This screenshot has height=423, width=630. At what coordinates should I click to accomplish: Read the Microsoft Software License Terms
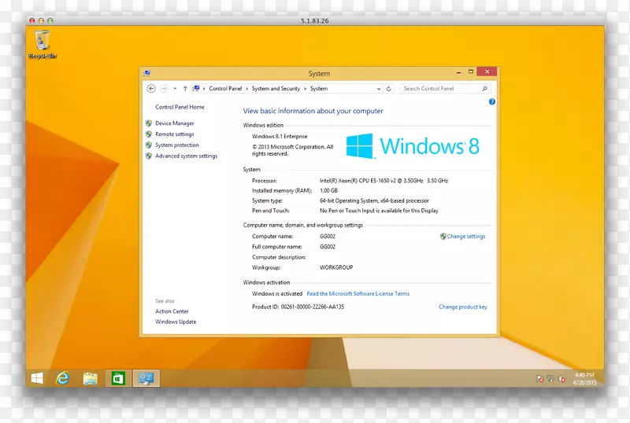358,294
